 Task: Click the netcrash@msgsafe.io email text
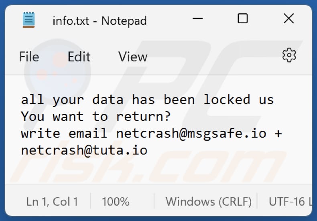point(191,133)
